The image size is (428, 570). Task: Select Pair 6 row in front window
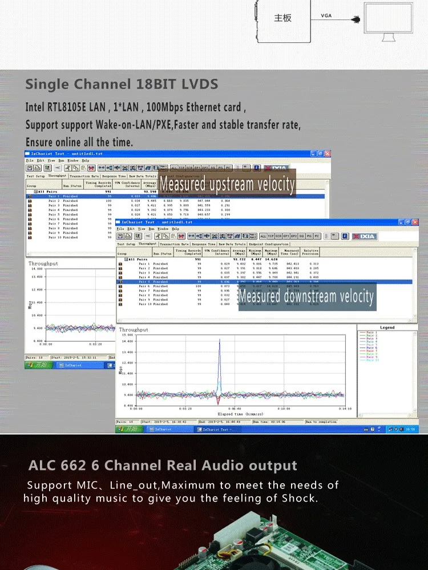pyautogui.click(x=264, y=286)
